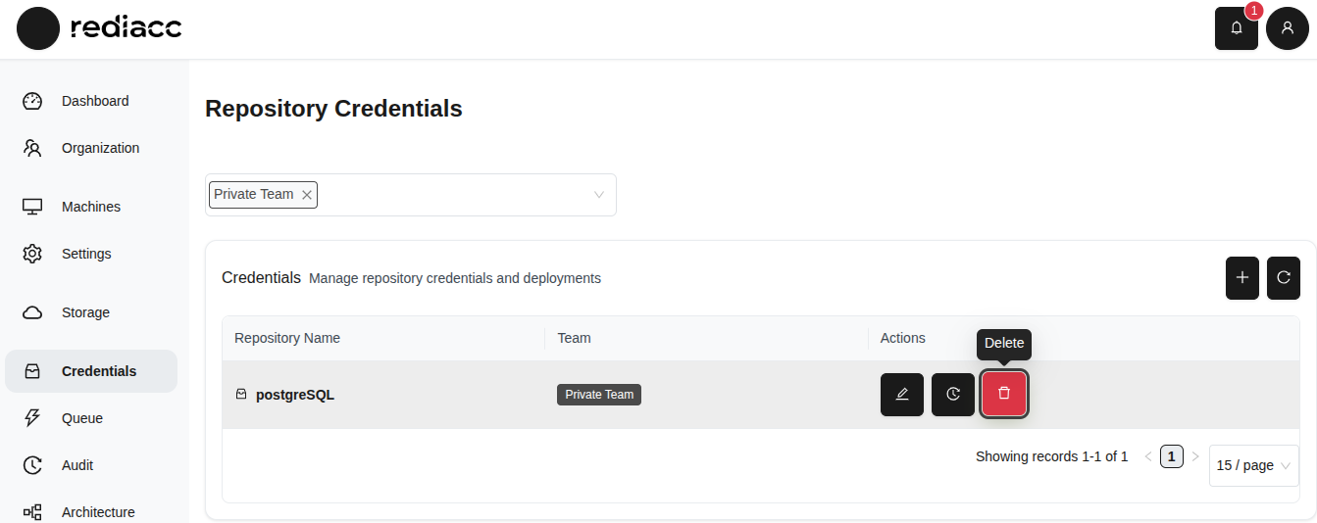Open the Queue page

[82, 418]
